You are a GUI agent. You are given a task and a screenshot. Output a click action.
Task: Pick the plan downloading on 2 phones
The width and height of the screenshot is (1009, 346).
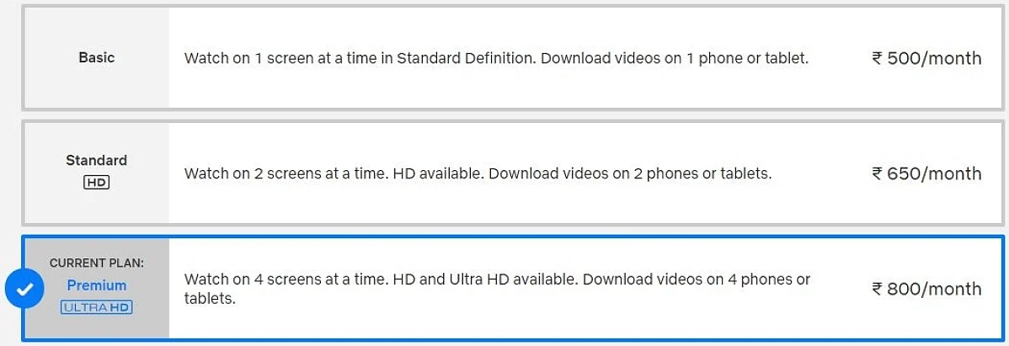(513, 173)
